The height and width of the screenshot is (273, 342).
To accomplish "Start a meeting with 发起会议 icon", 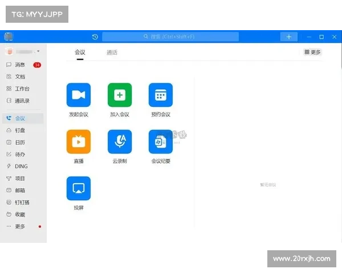I will (79, 95).
